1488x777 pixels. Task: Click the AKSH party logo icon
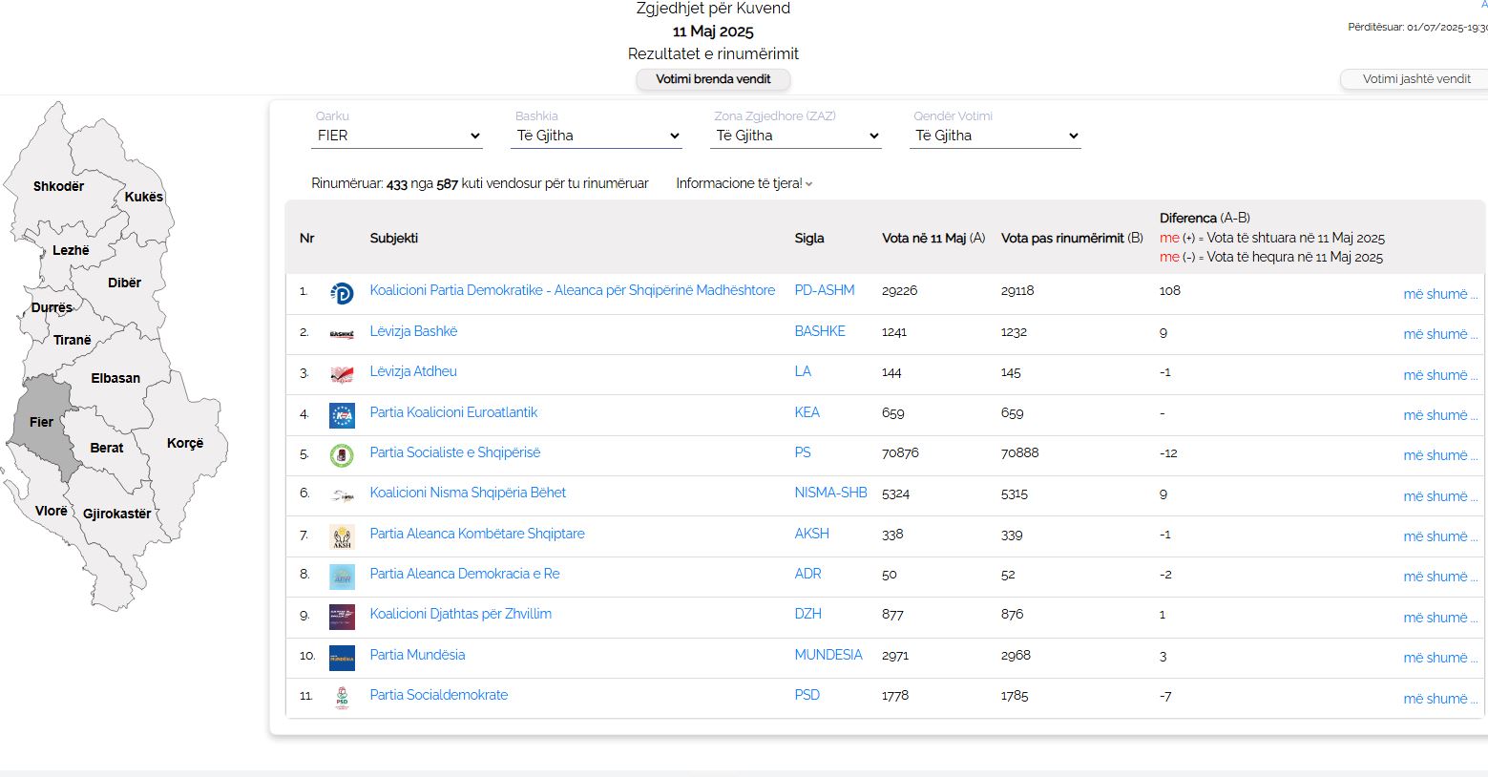click(342, 536)
